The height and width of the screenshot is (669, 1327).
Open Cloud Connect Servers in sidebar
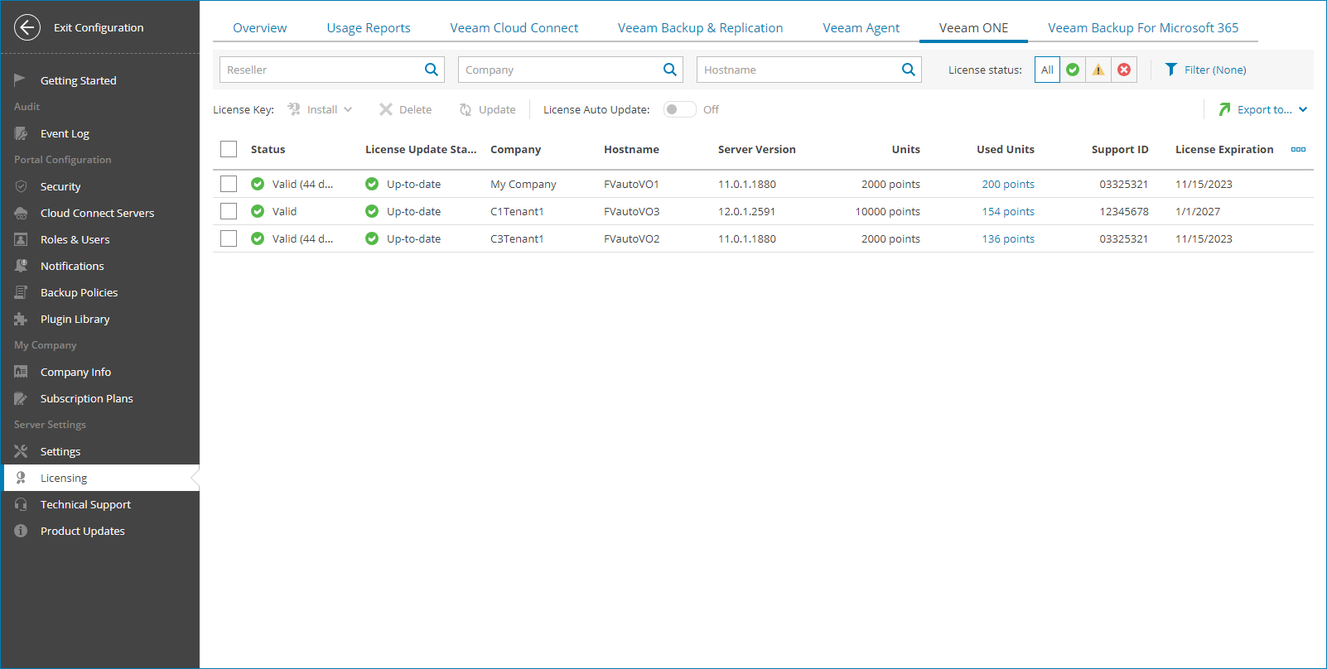[x=97, y=213]
